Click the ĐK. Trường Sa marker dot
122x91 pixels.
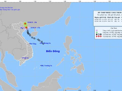coord(41,65)
